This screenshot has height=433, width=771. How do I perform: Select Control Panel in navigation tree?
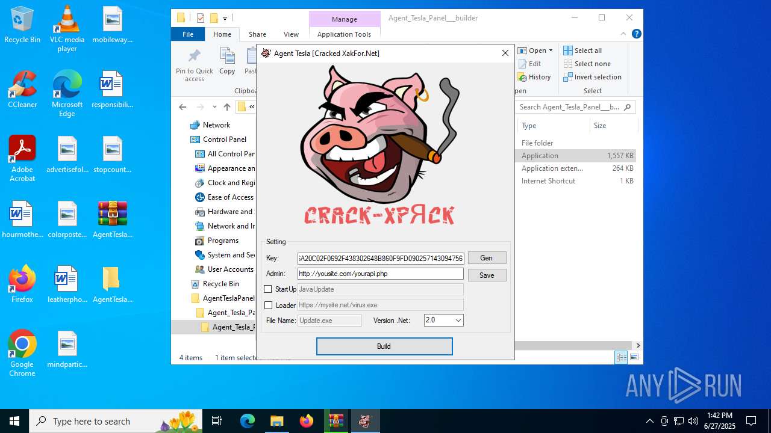click(x=224, y=140)
